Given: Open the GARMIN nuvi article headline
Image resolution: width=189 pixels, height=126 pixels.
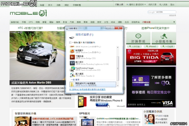Looking at the screenshot, I should pyautogui.click(x=118, y=119).
